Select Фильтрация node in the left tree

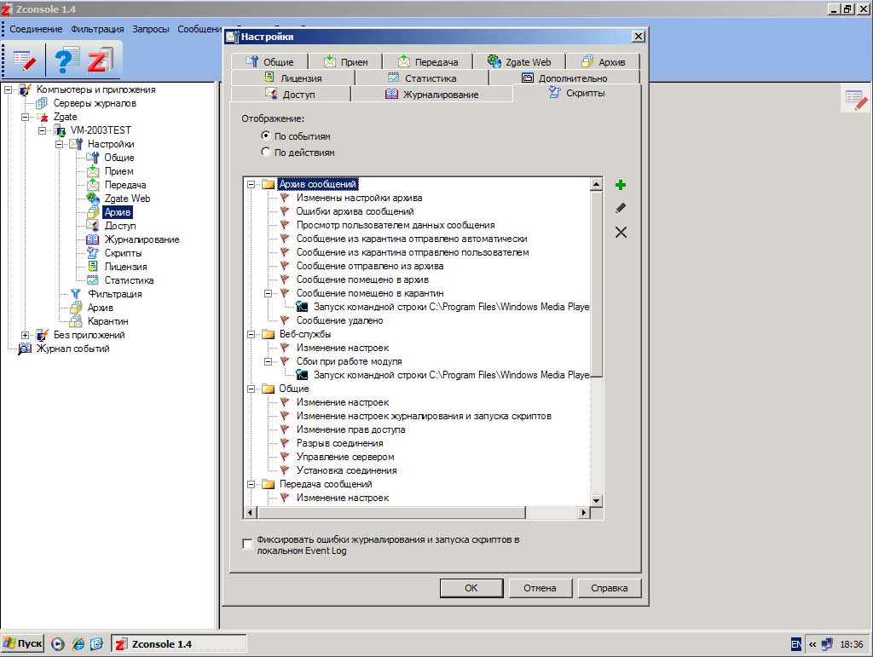click(x=115, y=294)
